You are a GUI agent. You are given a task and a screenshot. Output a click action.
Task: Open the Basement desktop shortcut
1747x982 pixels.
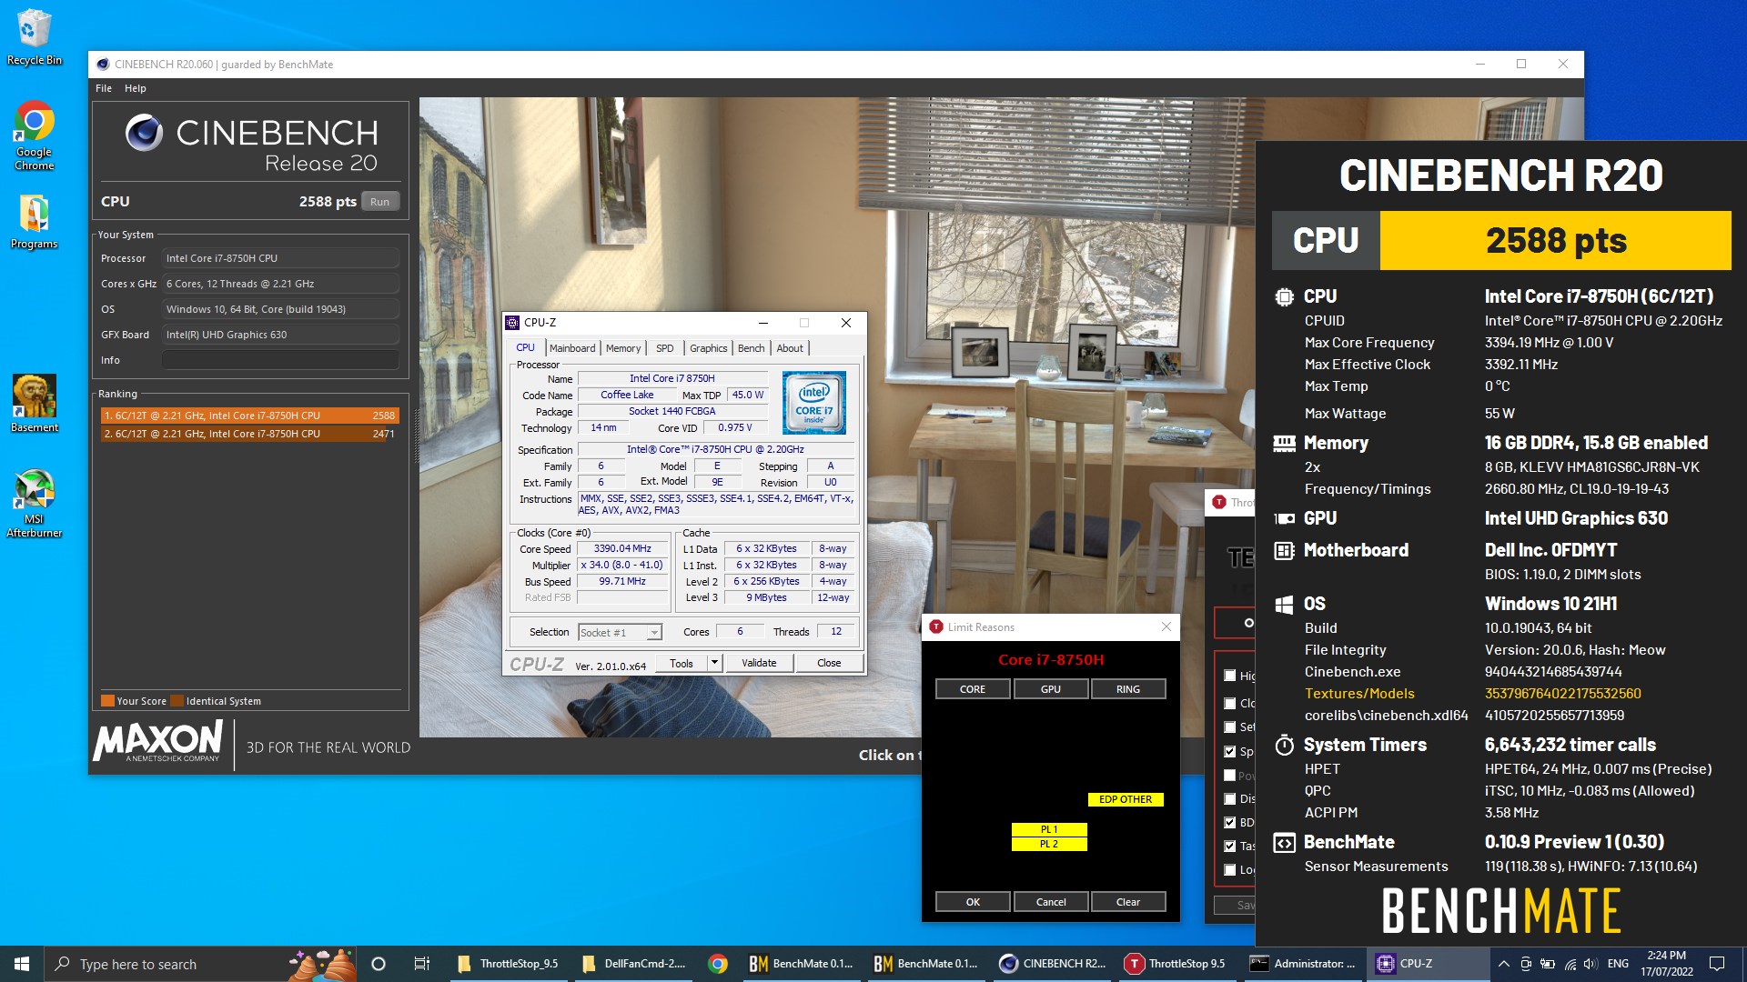[x=34, y=403]
